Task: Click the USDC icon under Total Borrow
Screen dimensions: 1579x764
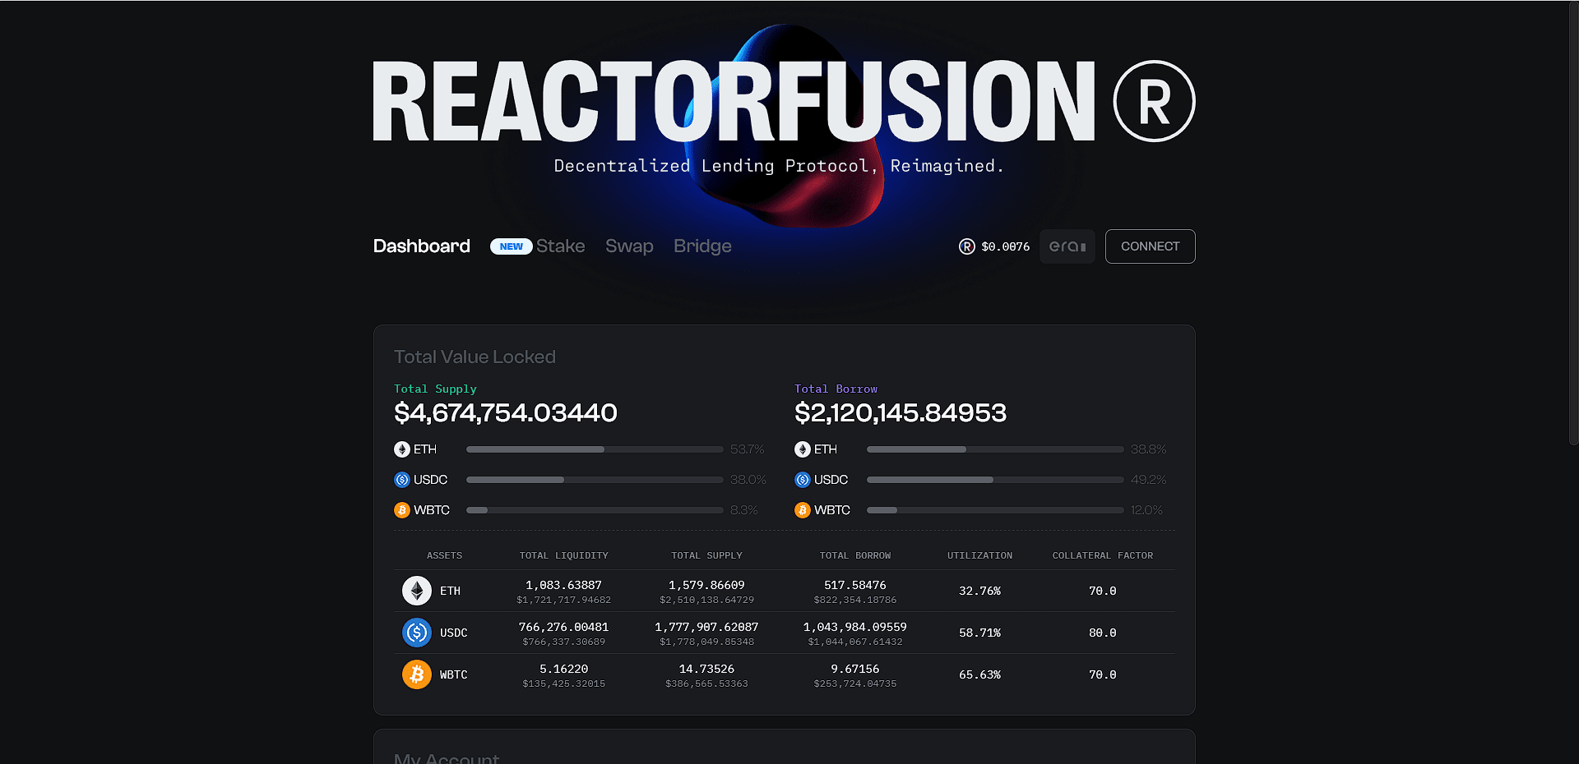Action: click(803, 480)
